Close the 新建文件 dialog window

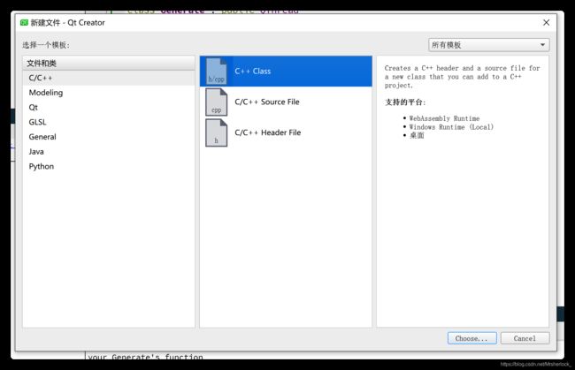click(x=546, y=23)
